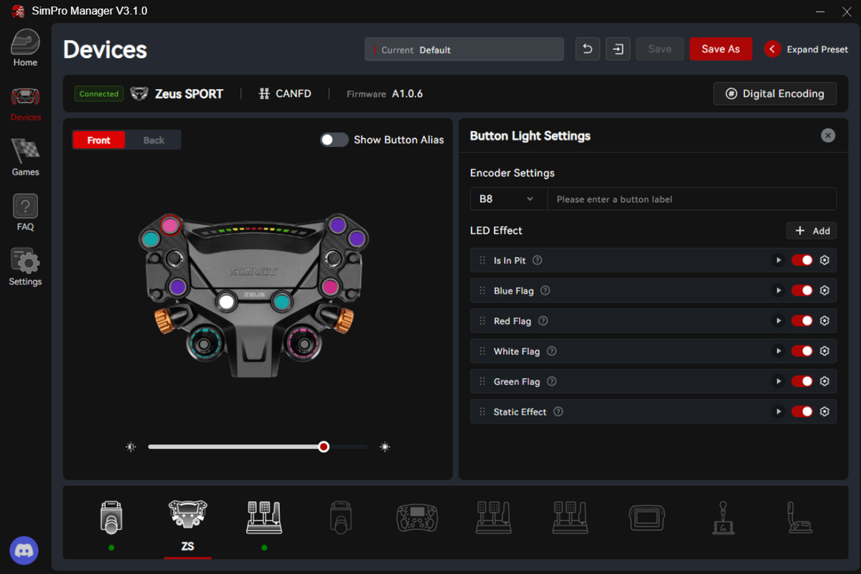Click help icon next to Blue Flag
This screenshot has width=861, height=574.
tap(545, 290)
